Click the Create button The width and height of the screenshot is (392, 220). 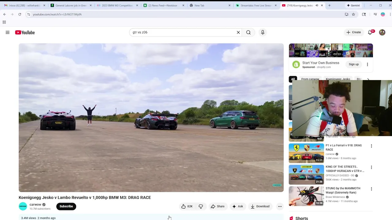pyautogui.click(x=354, y=32)
